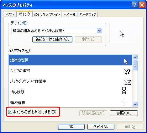The width and height of the screenshot is (147, 133).
Task: Click the title bar help question-mark icon
Action: pos(135,5)
